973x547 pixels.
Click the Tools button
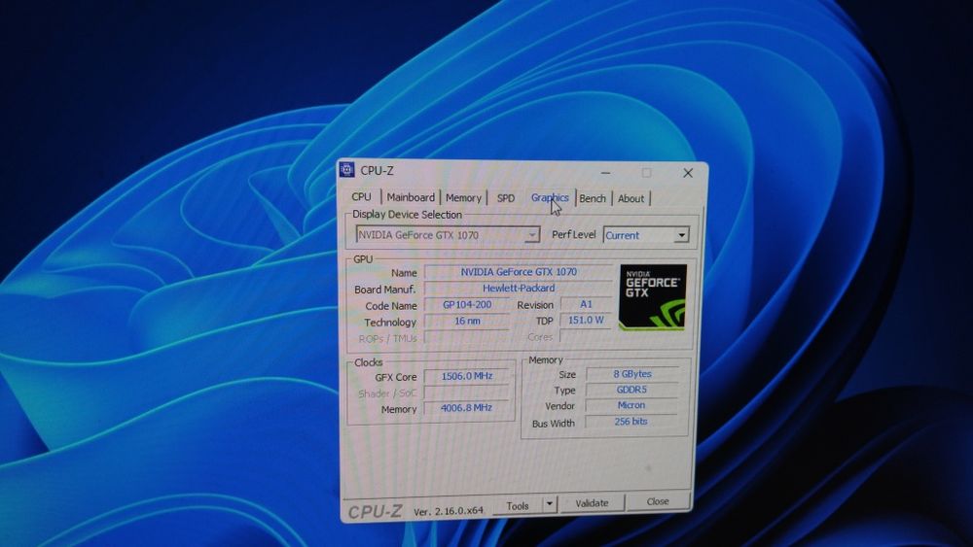(518, 505)
